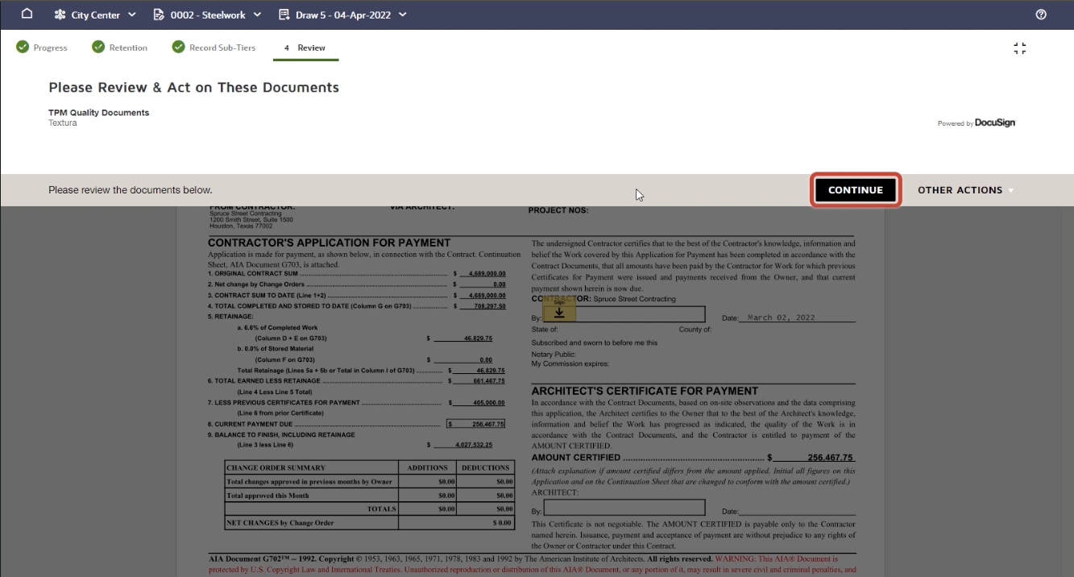Image resolution: width=1074 pixels, height=577 pixels.
Task: Click the Progress green checkmark icon
Action: tap(22, 48)
